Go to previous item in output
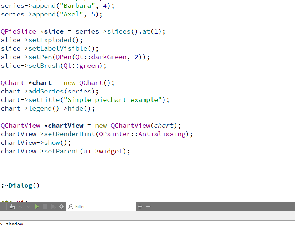This screenshot has width=295, height=225. (20, 206)
